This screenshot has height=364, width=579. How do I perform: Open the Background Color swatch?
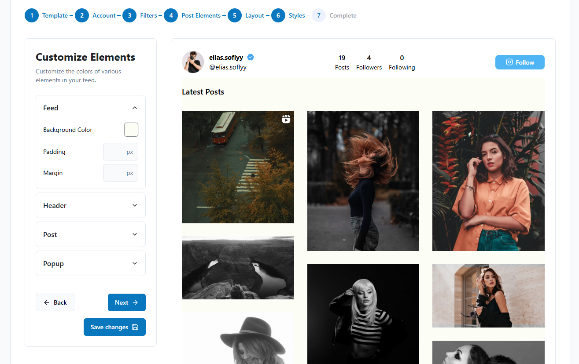pos(131,130)
